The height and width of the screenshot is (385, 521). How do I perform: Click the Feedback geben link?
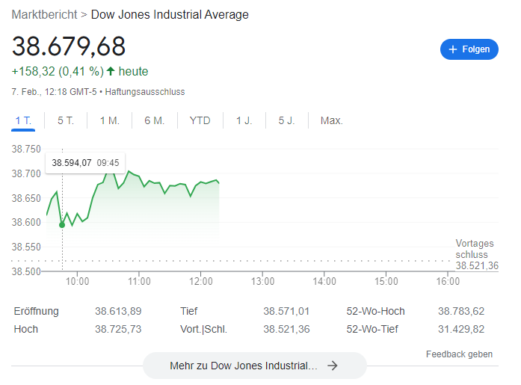point(459,354)
